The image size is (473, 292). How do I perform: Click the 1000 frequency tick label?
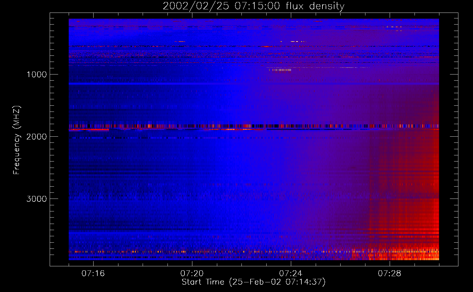37,74
